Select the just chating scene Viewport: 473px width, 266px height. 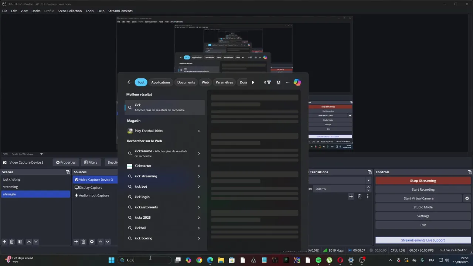(x=35, y=180)
